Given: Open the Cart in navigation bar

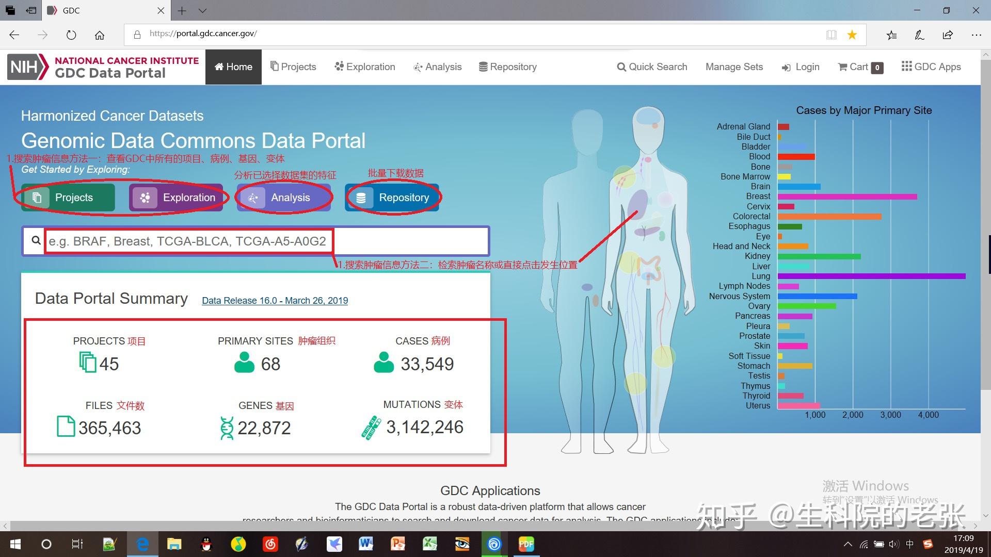Looking at the screenshot, I should [x=860, y=67].
